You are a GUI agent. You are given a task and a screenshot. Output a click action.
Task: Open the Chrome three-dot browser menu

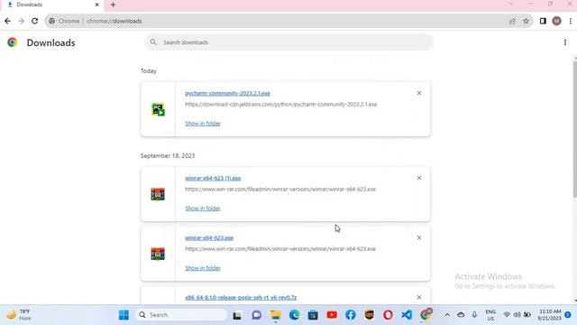point(570,21)
